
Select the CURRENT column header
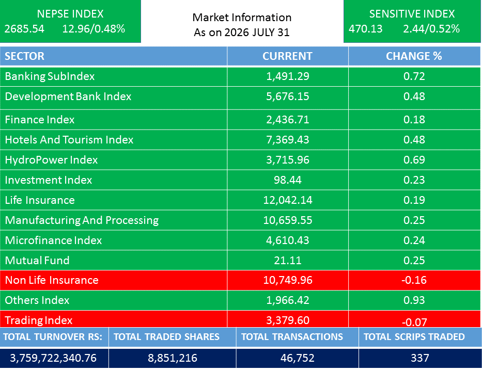point(287,56)
